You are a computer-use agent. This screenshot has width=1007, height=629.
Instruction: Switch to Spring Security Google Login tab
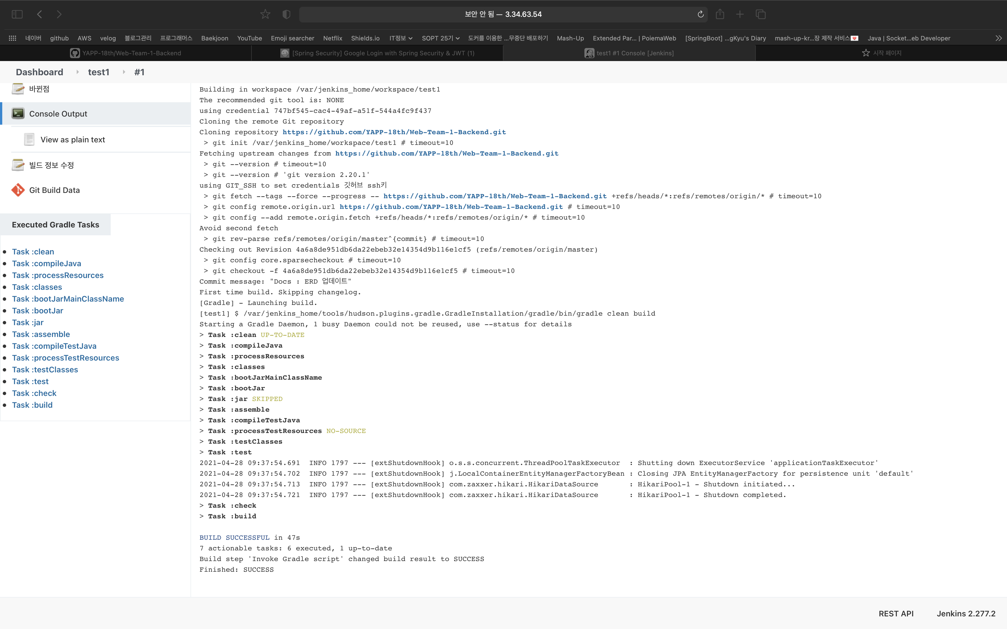point(377,53)
